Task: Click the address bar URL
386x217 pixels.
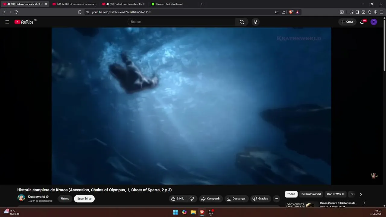Action: pyautogui.click(x=122, y=12)
